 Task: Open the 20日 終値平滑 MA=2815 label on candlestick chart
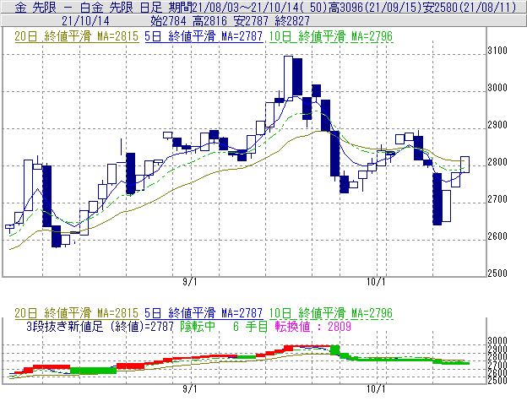point(76,36)
